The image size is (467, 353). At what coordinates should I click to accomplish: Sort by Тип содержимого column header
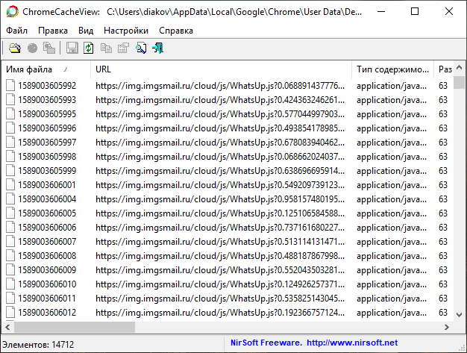point(392,69)
